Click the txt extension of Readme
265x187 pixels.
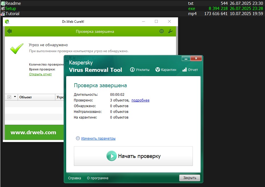tap(191, 3)
